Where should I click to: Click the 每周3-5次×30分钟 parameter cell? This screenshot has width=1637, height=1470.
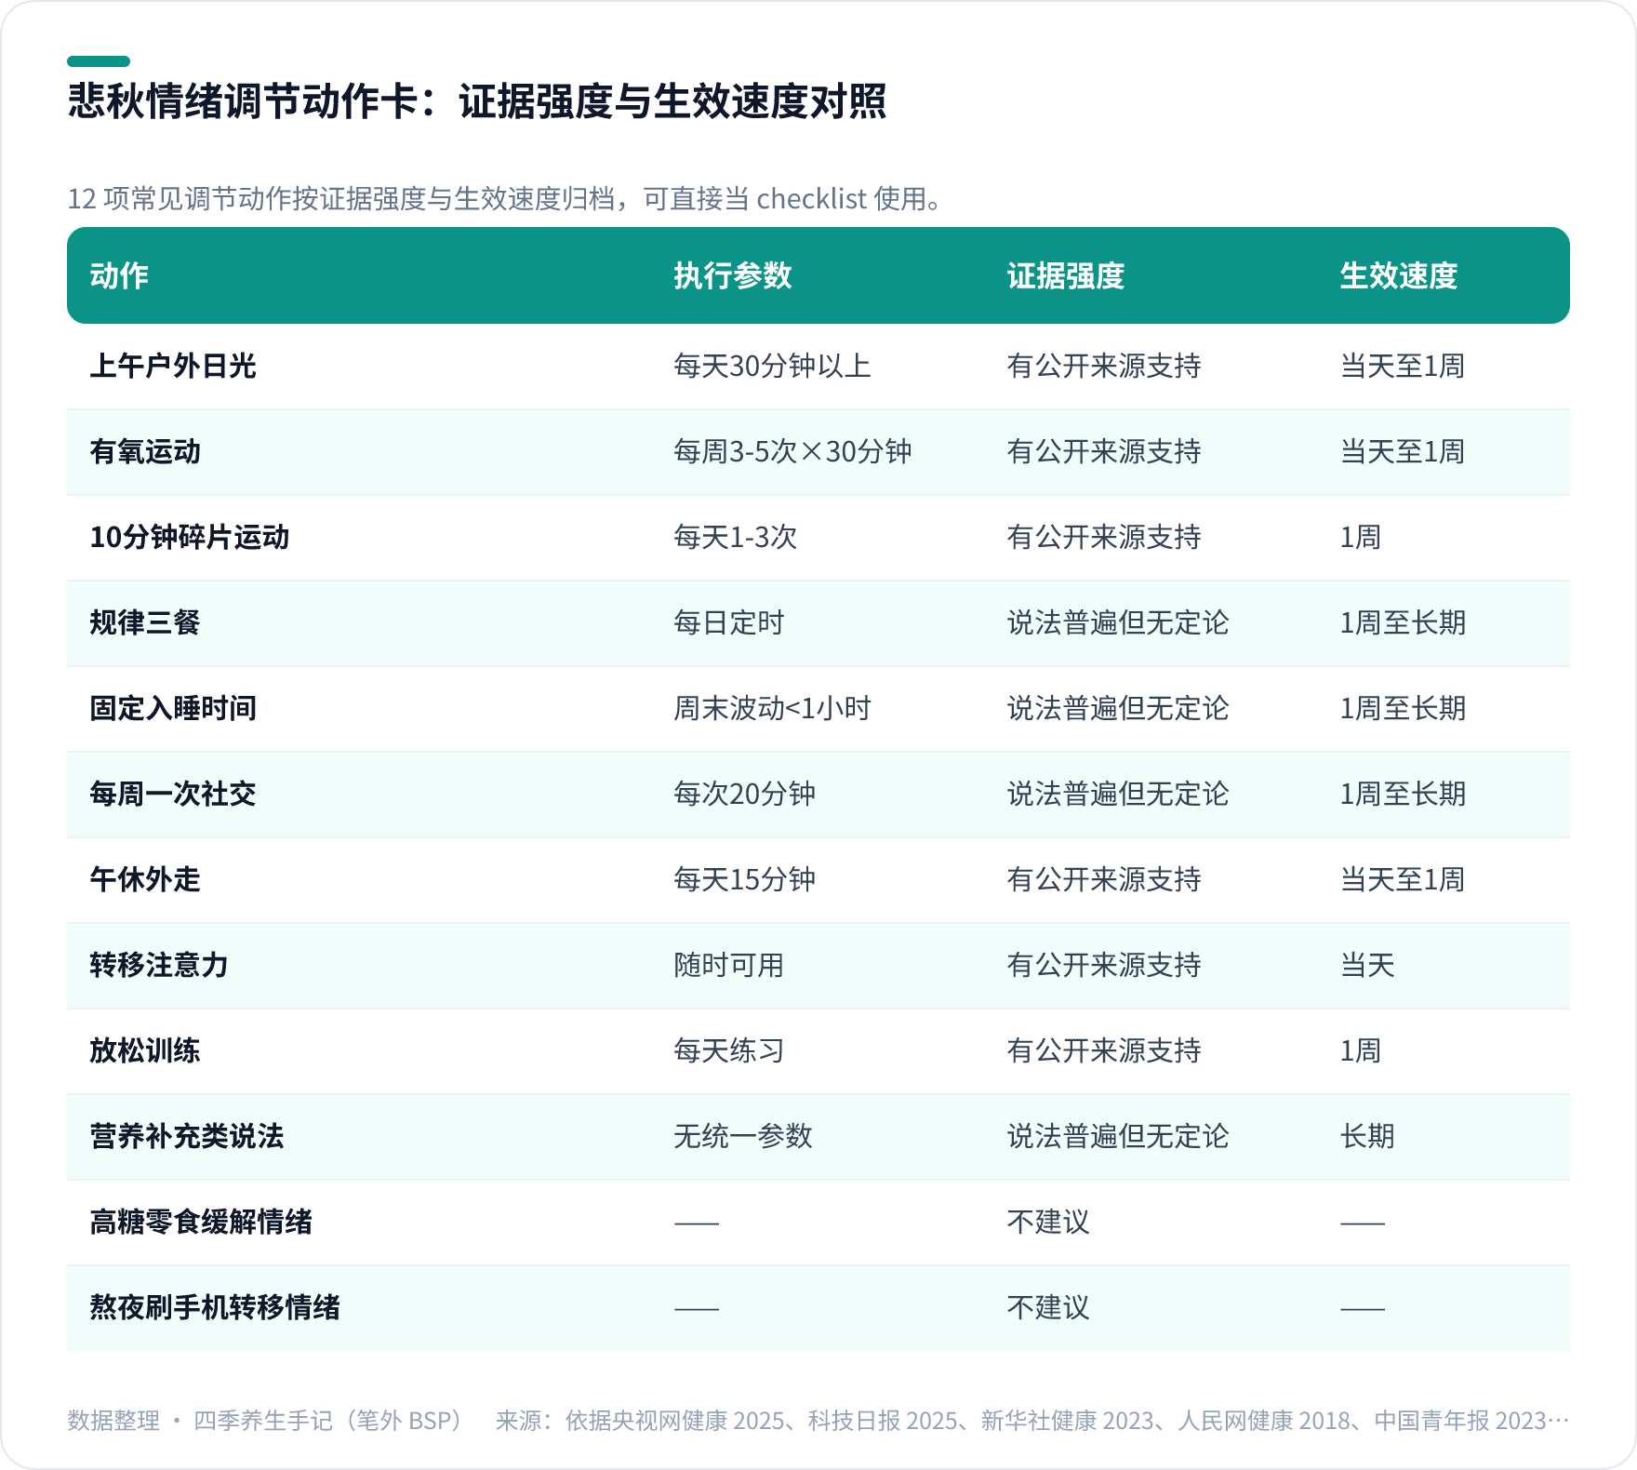tap(792, 451)
